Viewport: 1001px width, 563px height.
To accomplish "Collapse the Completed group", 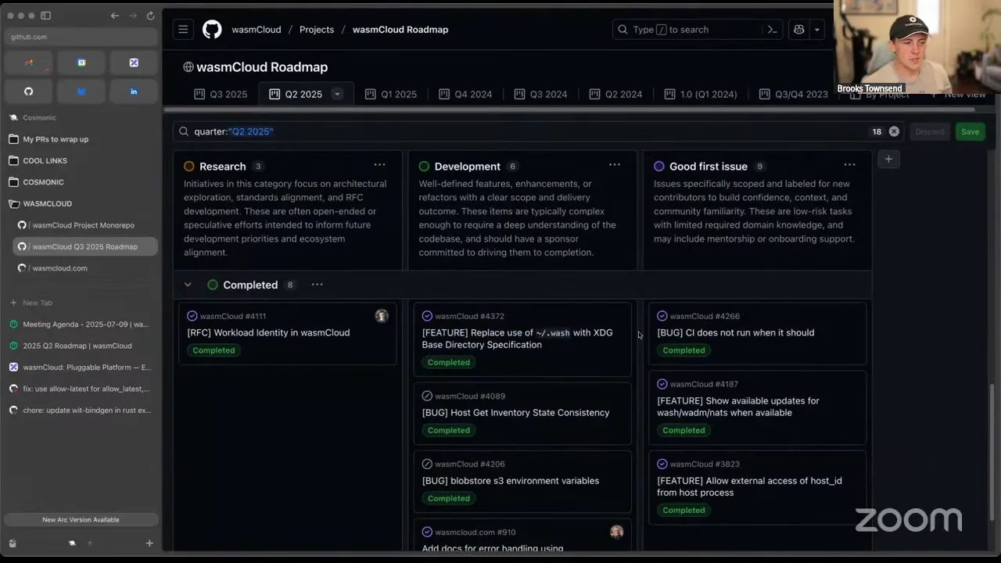I will pyautogui.click(x=188, y=285).
